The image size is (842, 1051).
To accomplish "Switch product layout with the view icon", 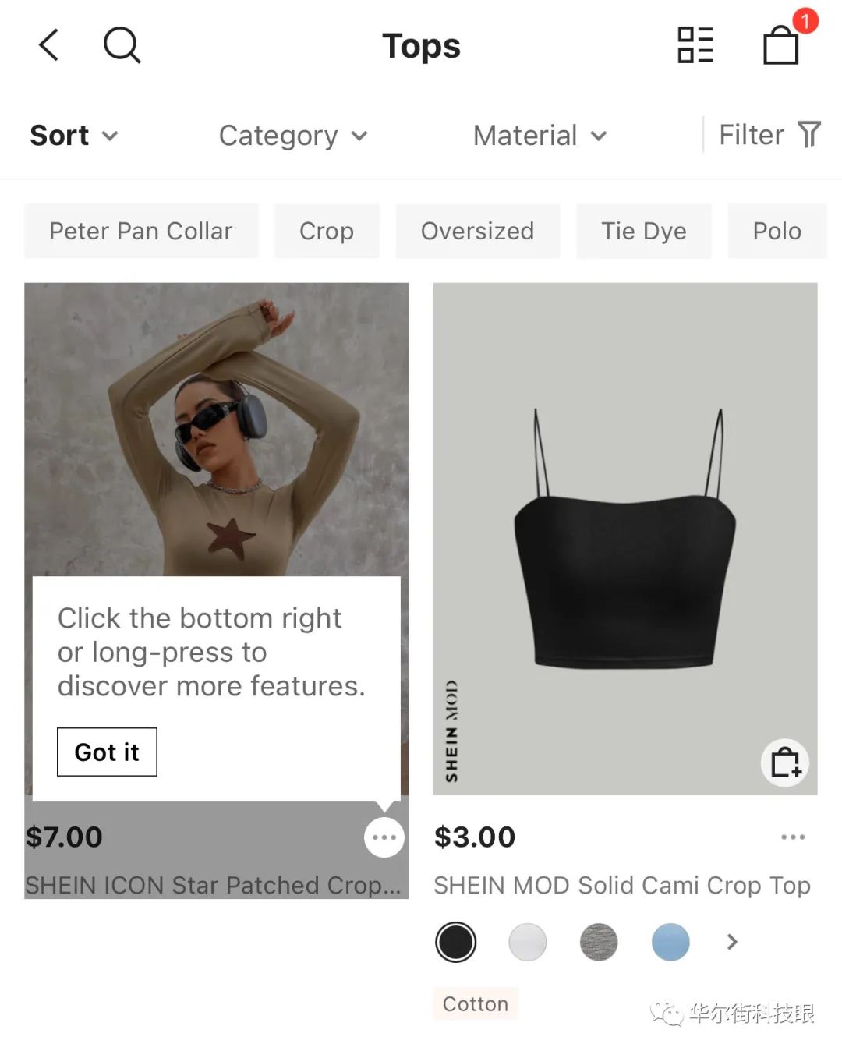I will (695, 45).
